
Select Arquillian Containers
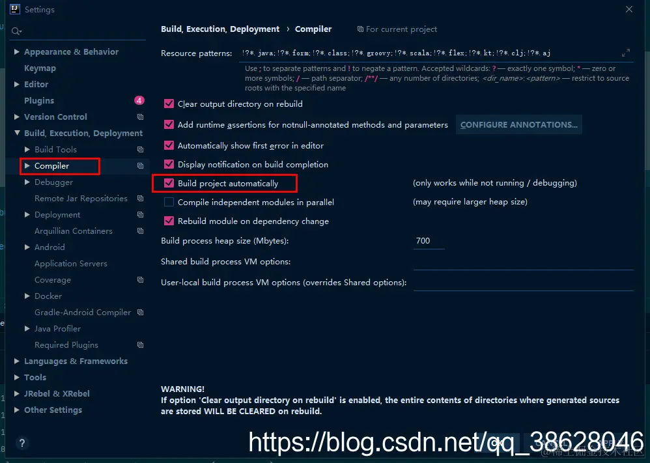point(74,231)
